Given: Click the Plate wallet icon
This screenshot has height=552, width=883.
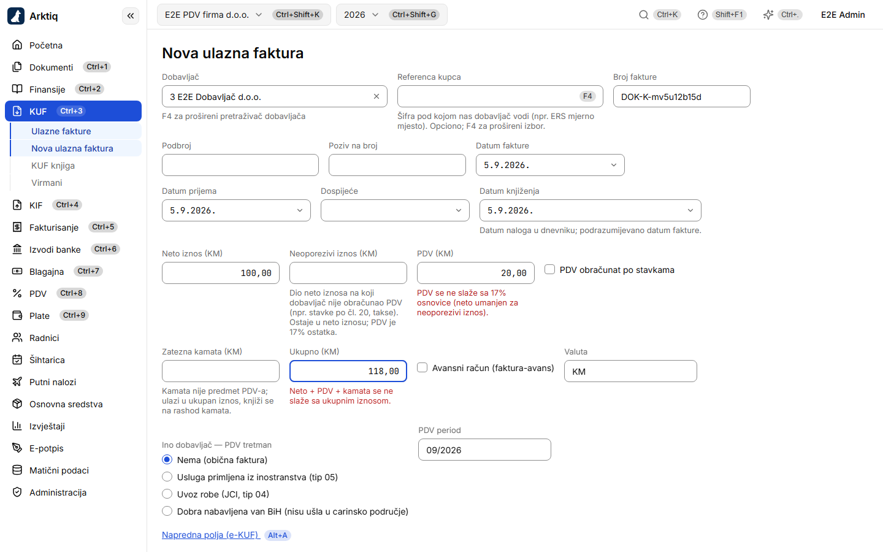Looking at the screenshot, I should tap(17, 315).
